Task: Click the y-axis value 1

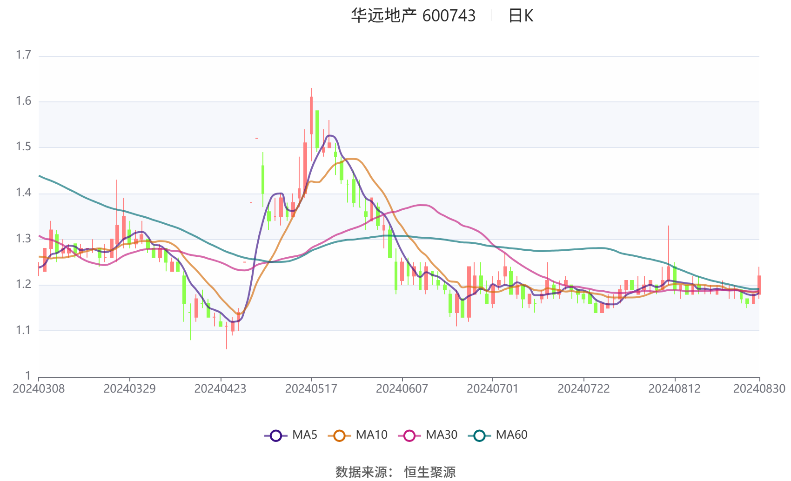Action: (x=28, y=376)
